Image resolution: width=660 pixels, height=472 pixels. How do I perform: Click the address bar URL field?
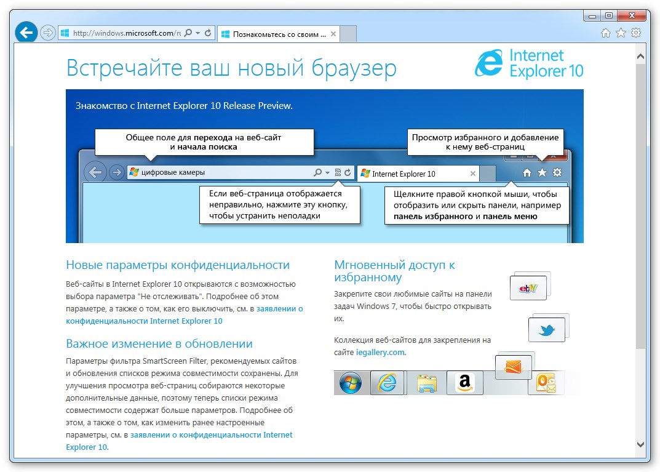click(126, 33)
